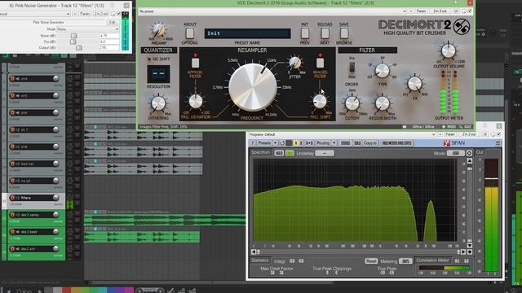Click the speaker icon on sn4 track
The height and width of the screenshot is (293, 522).
tap(18, 79)
